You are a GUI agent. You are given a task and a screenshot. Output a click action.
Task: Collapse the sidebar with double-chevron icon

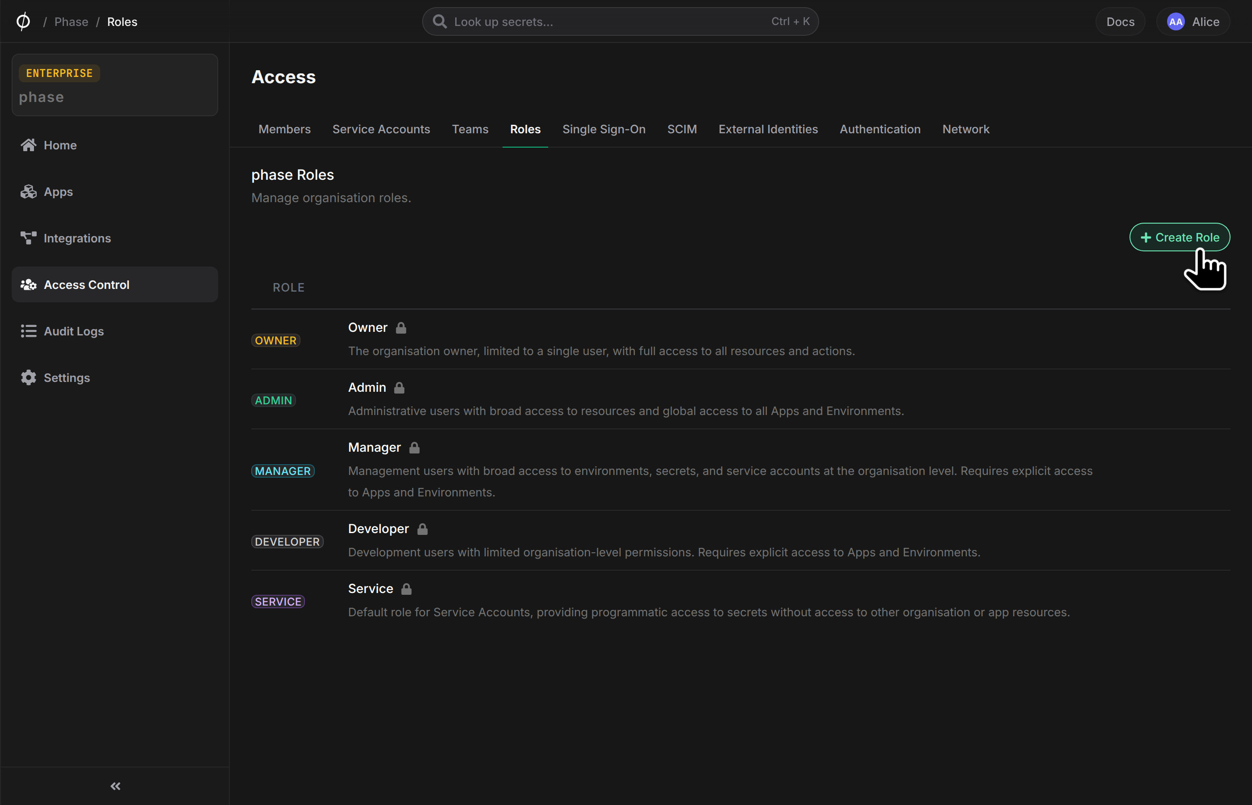115,786
